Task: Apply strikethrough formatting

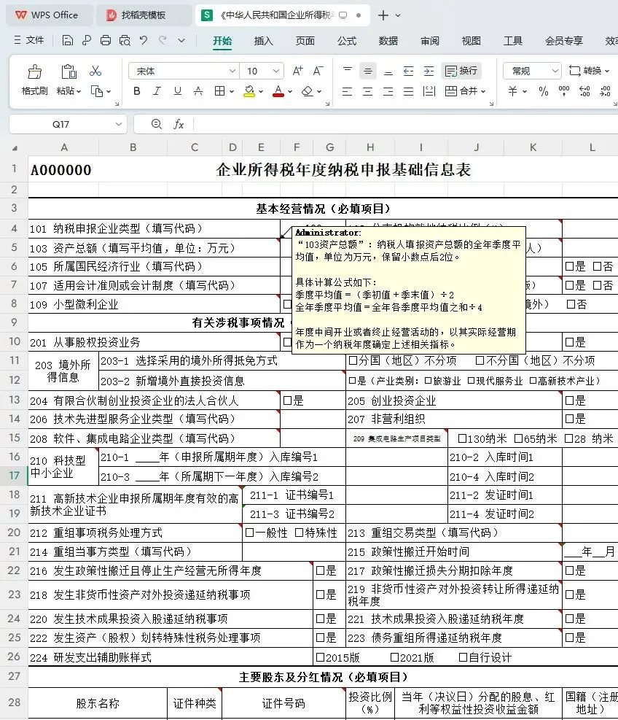Action: (198, 91)
